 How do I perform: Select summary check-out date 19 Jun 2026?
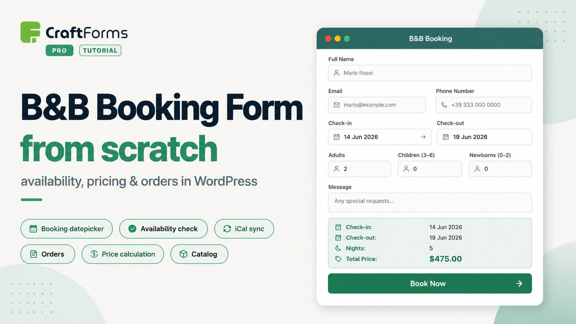click(x=445, y=238)
